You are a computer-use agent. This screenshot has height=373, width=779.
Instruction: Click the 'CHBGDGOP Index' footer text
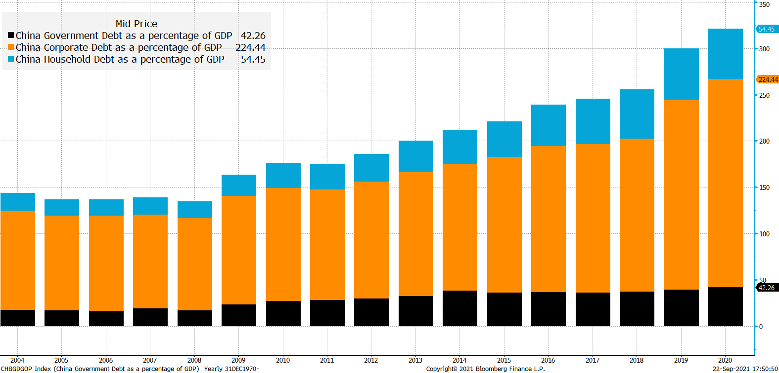tap(26, 369)
